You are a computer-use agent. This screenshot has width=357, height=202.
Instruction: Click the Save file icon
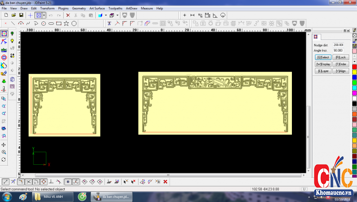[x=21, y=15]
